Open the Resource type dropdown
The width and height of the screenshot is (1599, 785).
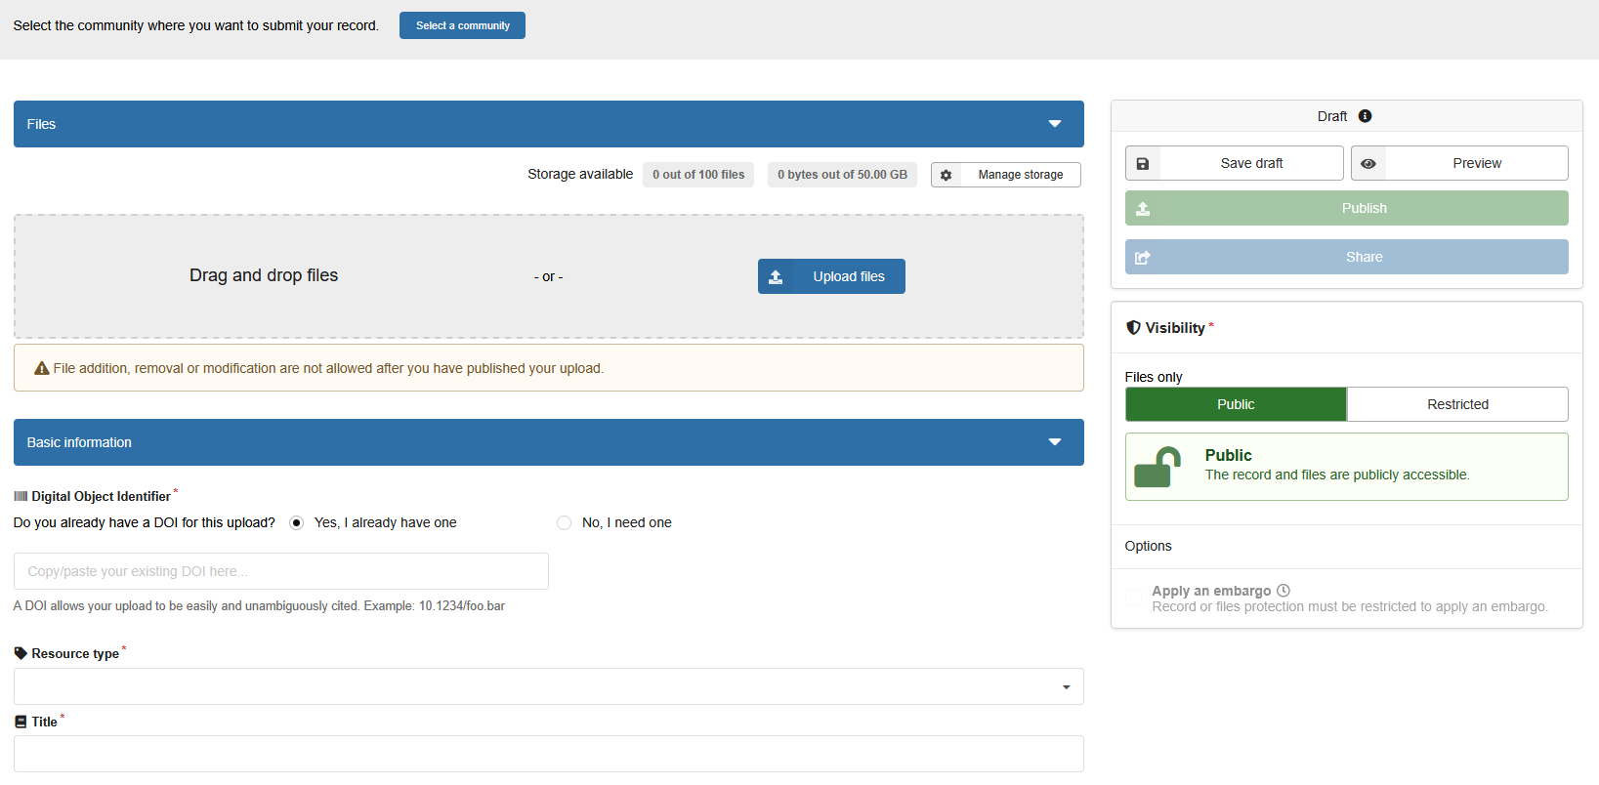(x=549, y=686)
